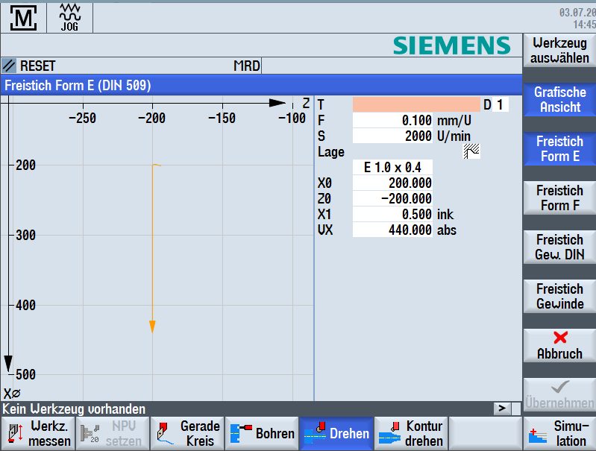The image size is (596, 451).
Task: Select Freistich Form E
Action: [x=559, y=148]
